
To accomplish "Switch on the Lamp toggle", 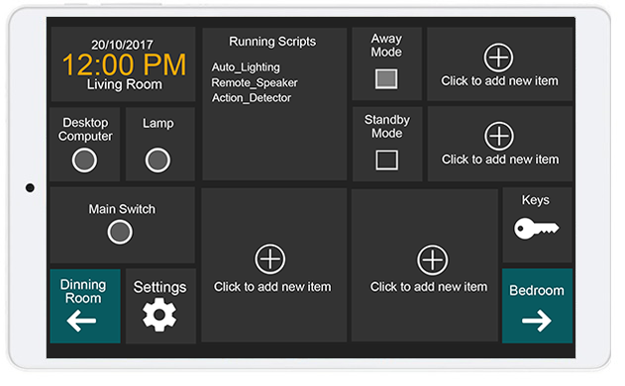I will (157, 160).
